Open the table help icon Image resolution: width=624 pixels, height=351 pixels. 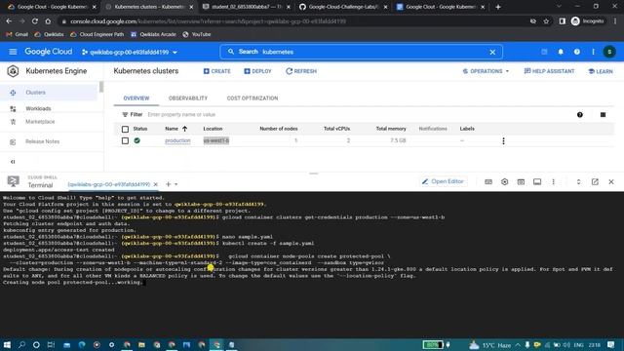click(580, 115)
